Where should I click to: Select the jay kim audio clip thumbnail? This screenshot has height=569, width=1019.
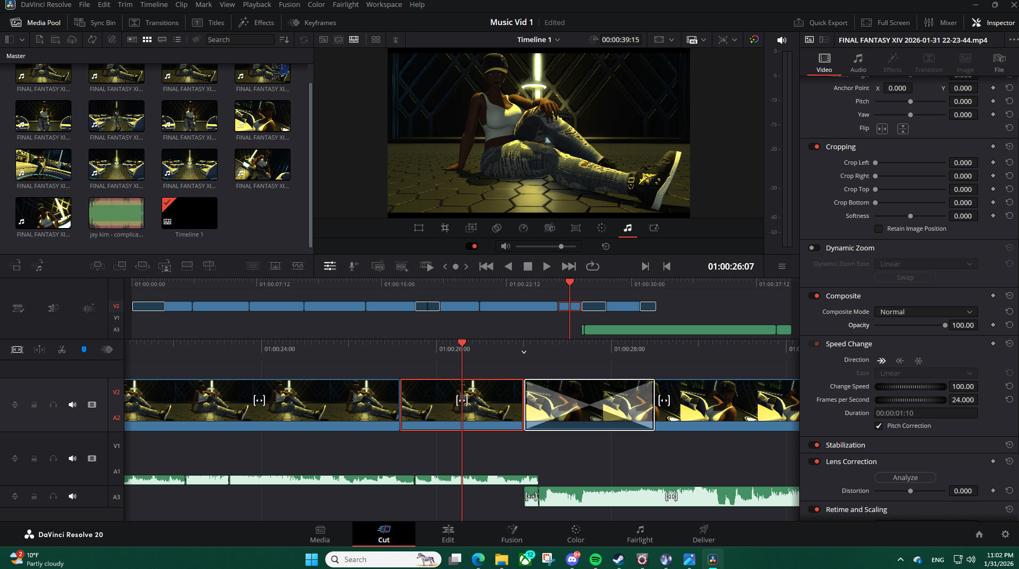pos(116,213)
